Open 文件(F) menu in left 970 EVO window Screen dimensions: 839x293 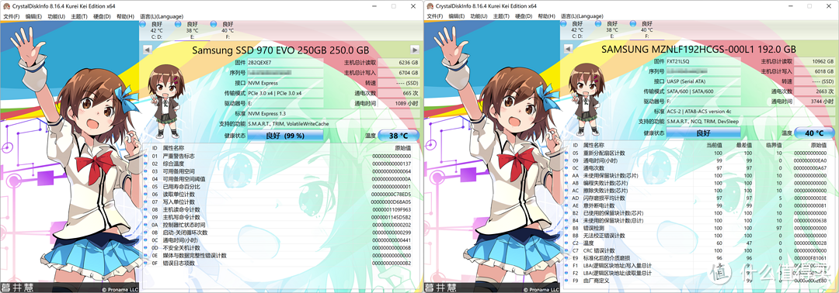click(x=11, y=16)
